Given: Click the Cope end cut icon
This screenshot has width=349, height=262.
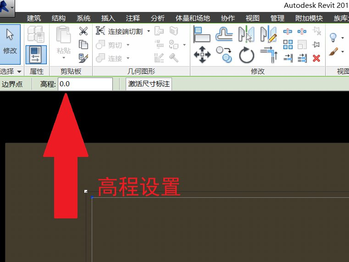Looking at the screenshot, I should [100, 31].
